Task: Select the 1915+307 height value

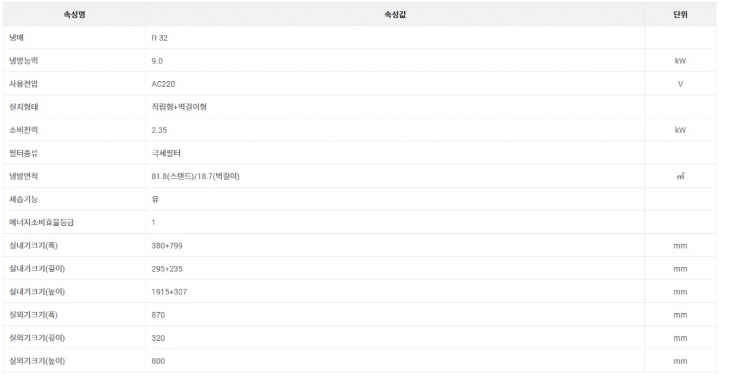Action: pyautogui.click(x=169, y=292)
